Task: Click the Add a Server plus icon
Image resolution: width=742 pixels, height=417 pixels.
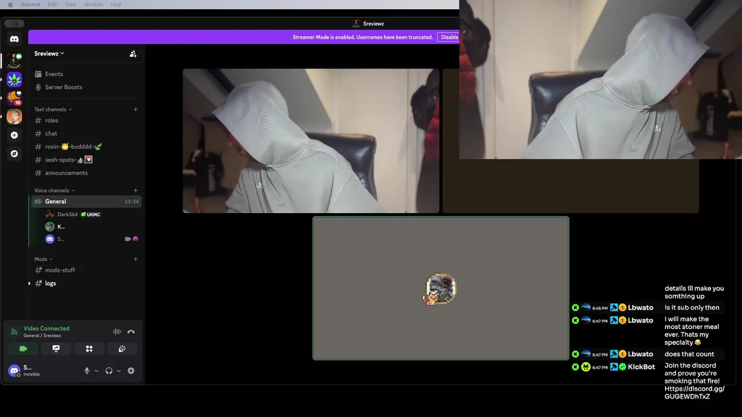Action: click(x=14, y=135)
